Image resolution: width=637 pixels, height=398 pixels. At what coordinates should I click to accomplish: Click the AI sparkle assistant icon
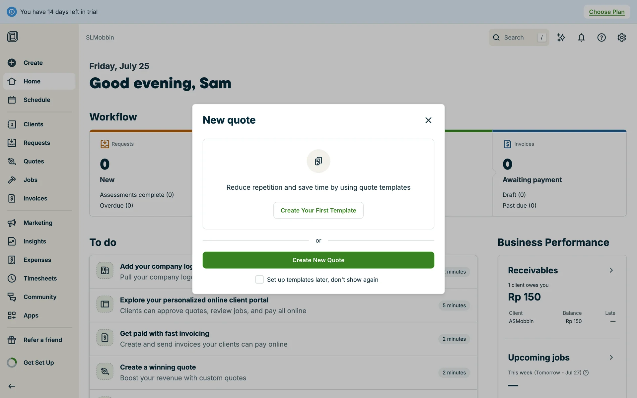pos(561,37)
